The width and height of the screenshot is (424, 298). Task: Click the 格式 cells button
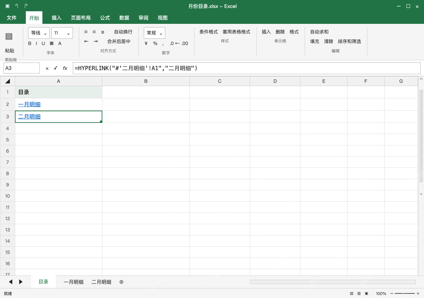click(294, 32)
